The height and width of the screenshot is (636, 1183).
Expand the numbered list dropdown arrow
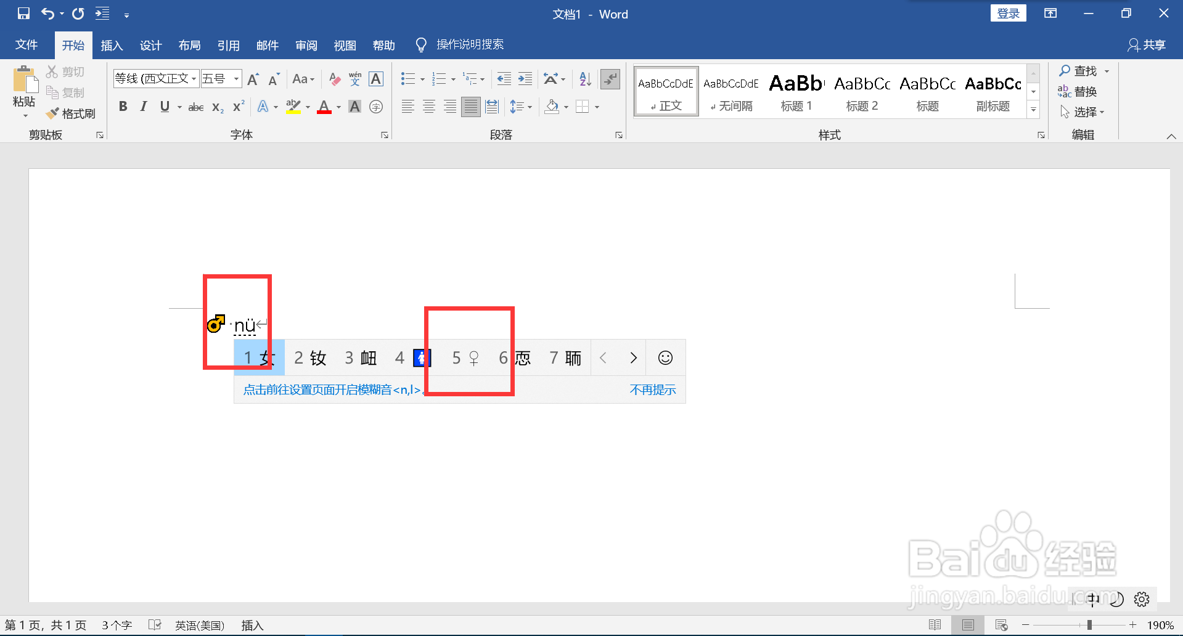point(453,79)
